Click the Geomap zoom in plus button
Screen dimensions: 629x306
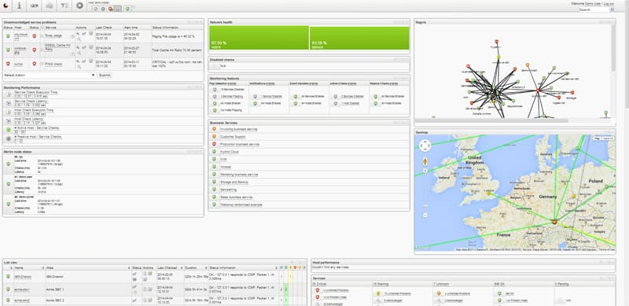pyautogui.click(x=425, y=171)
